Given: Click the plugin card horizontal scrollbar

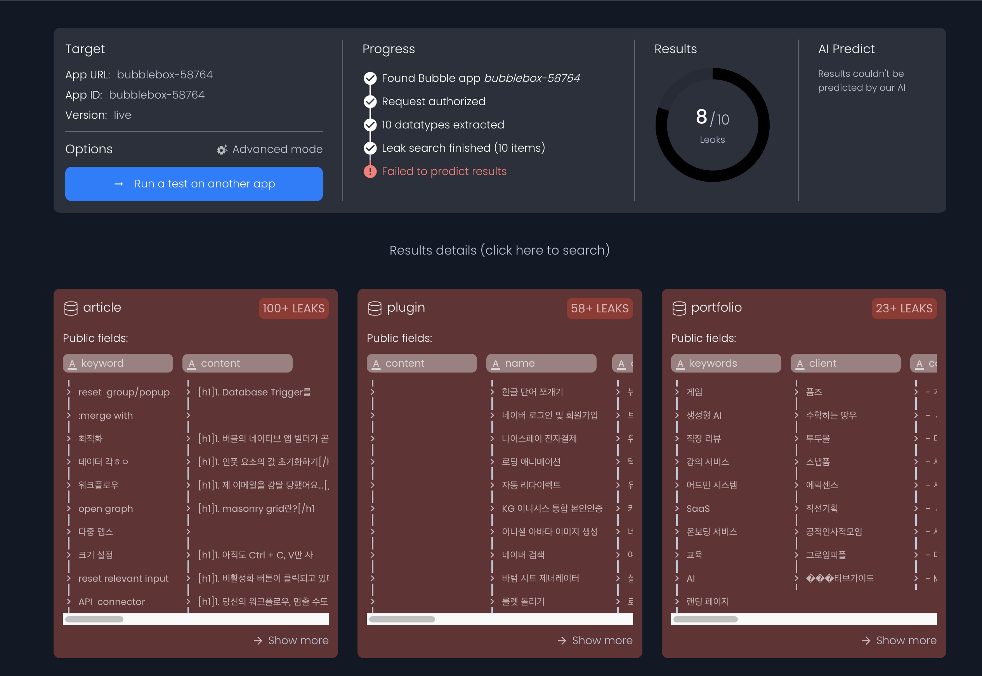Looking at the screenshot, I should pyautogui.click(x=402, y=619).
